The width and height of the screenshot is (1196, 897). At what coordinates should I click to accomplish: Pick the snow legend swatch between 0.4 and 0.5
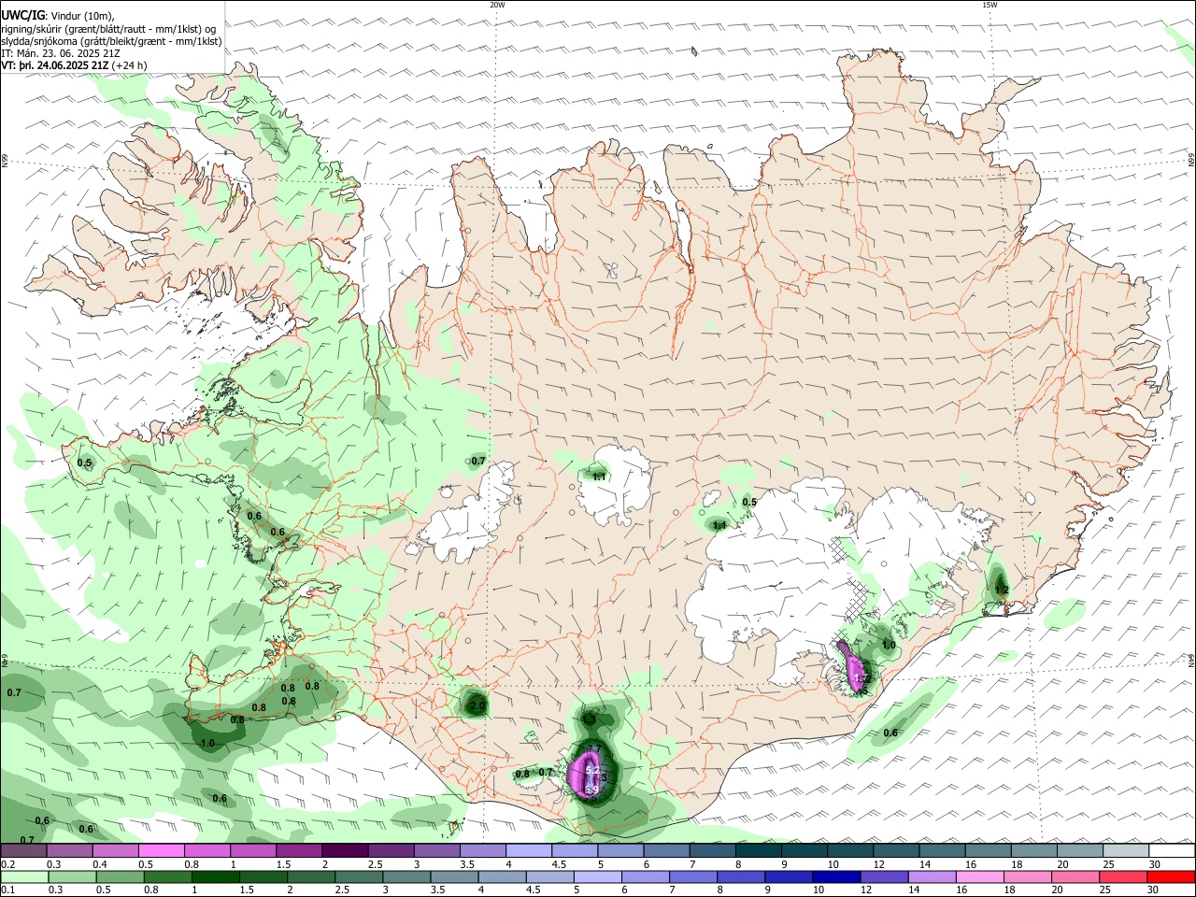115,851
